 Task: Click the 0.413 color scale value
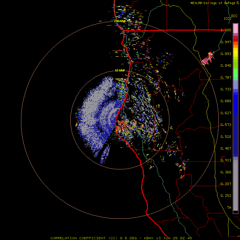(x=226, y=160)
